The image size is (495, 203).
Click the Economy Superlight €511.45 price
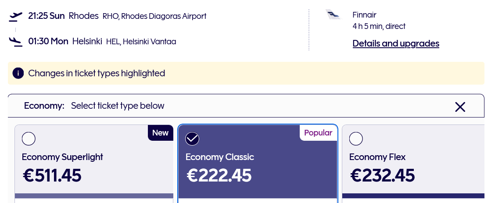click(x=52, y=175)
